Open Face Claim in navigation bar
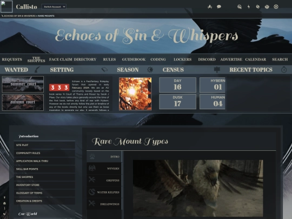Image resolution: width=292 pixels, height=219 pixels. pos(61,59)
